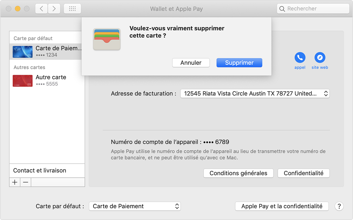Select Contact et livraison
Screen dimensions: 353x220
[47, 171]
